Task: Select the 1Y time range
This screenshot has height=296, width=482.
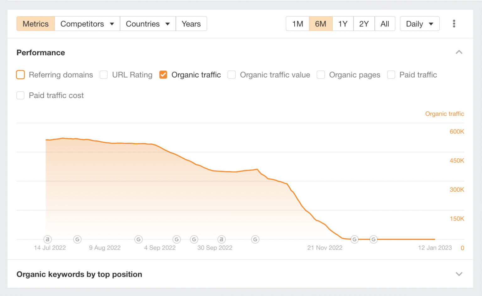Action: (342, 24)
